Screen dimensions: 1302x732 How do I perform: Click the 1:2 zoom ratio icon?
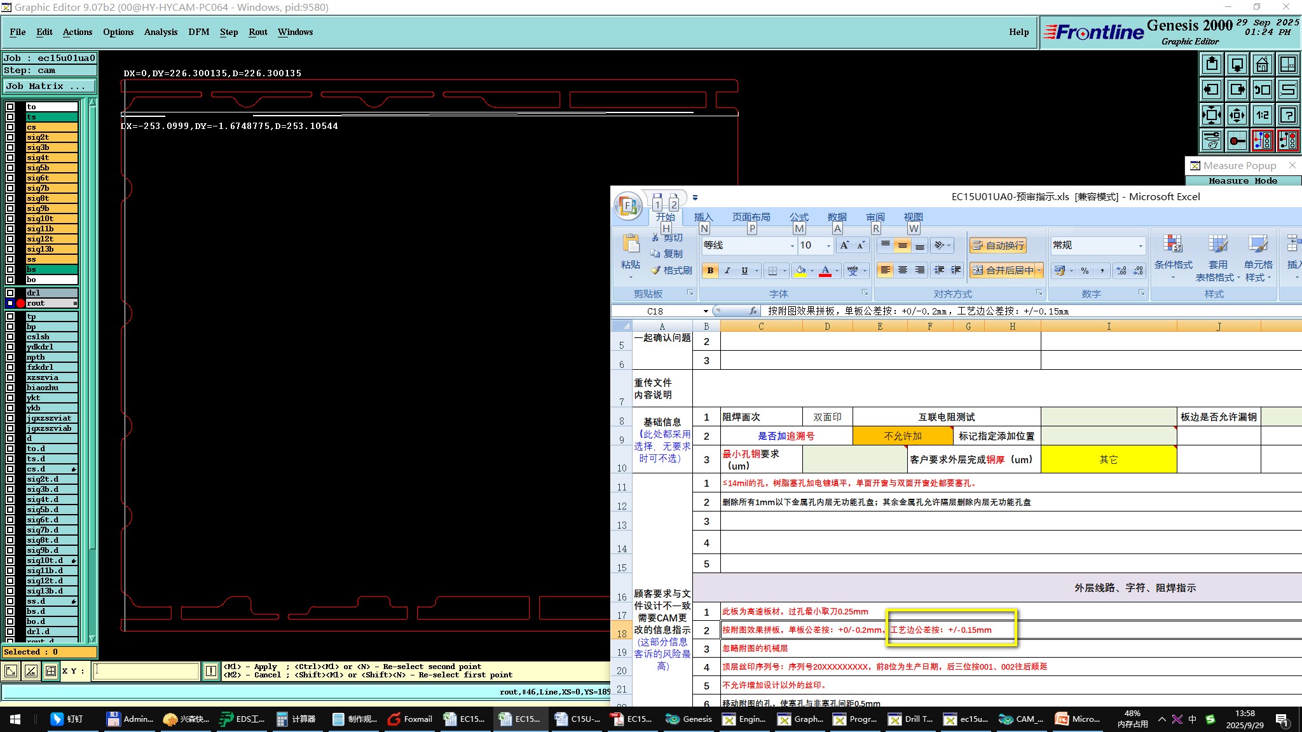click(1262, 115)
